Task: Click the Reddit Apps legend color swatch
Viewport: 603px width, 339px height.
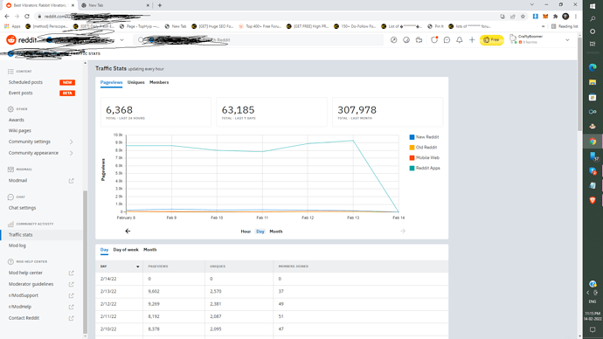Action: (412, 169)
